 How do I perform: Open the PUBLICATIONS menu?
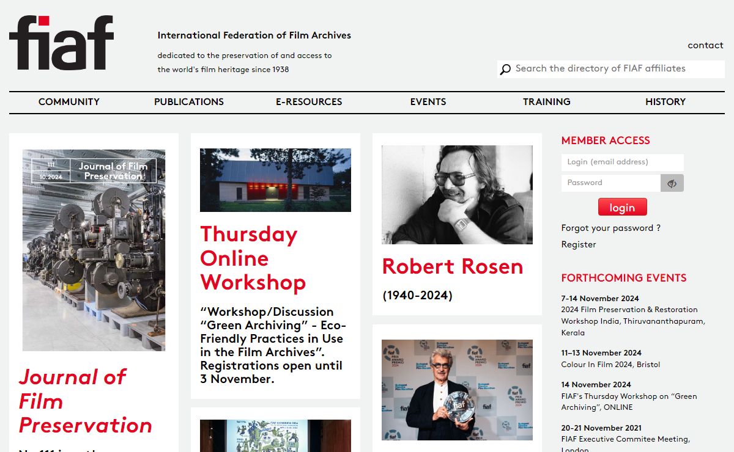pyautogui.click(x=189, y=102)
